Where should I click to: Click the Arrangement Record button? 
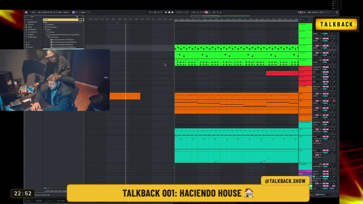pos(172,12)
